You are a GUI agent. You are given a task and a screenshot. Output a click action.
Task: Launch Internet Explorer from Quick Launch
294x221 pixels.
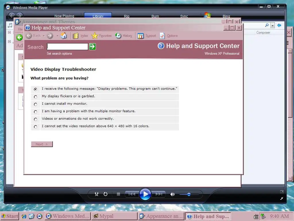point(24,216)
